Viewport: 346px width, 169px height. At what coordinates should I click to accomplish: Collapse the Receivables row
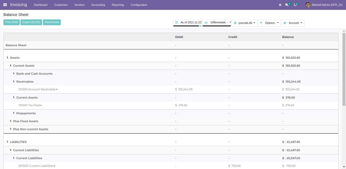(x=14, y=82)
